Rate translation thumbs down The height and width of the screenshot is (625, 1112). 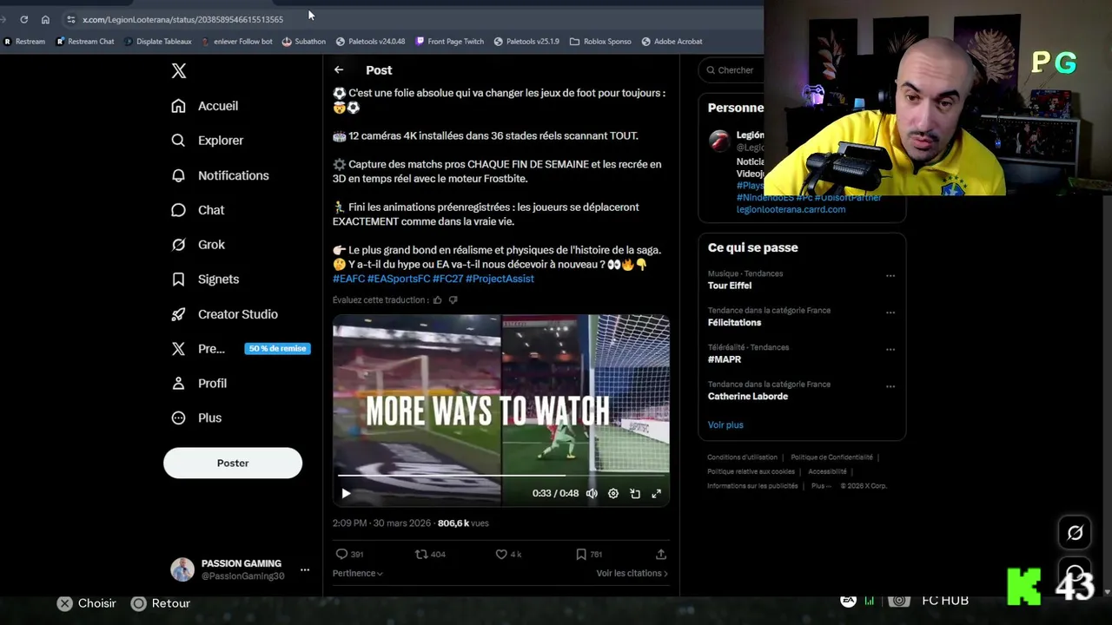point(453,300)
